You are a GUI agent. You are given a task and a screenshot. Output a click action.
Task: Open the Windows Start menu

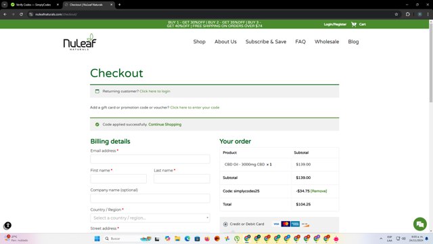[97, 239]
